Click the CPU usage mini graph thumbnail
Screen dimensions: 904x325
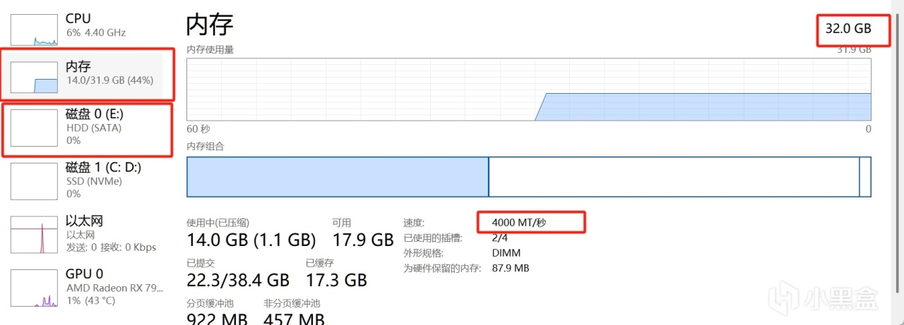pos(34,28)
